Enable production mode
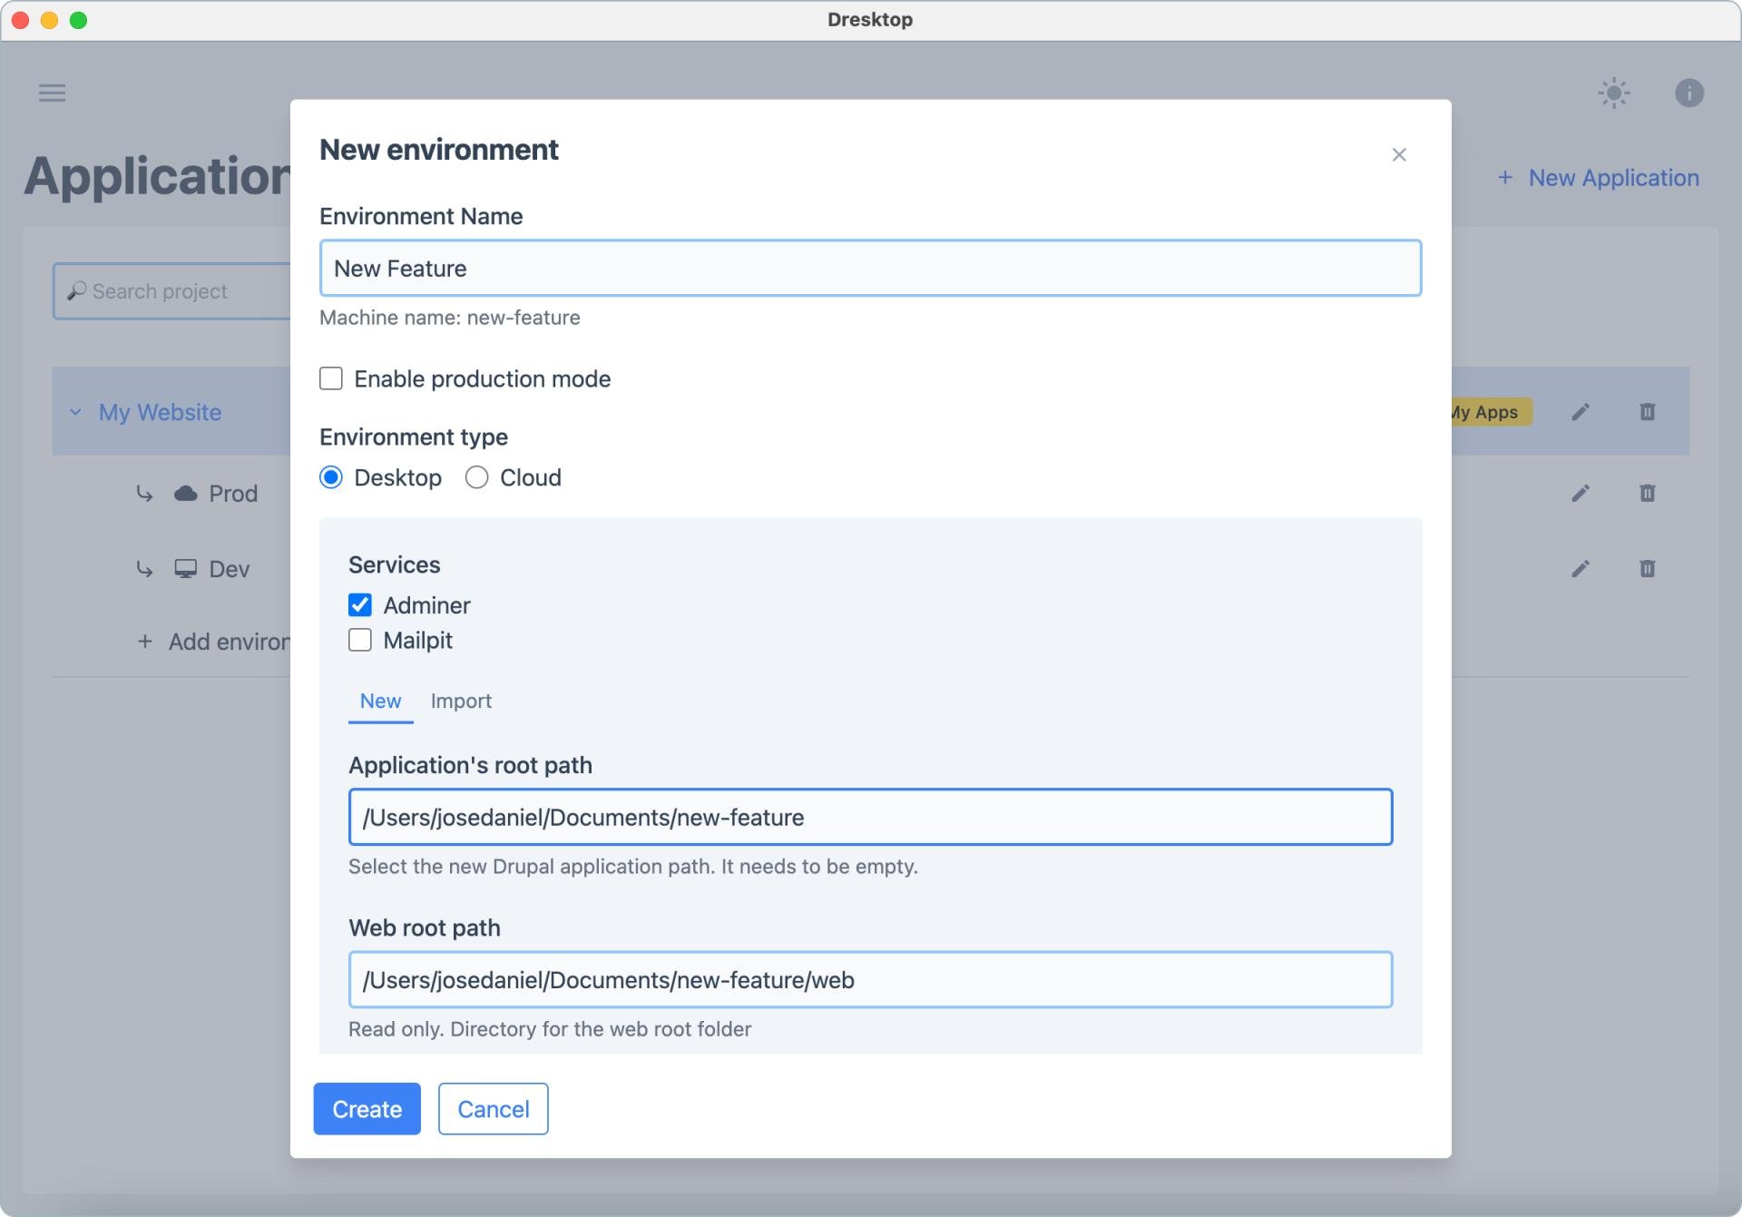Image resolution: width=1742 pixels, height=1217 pixels. point(330,378)
